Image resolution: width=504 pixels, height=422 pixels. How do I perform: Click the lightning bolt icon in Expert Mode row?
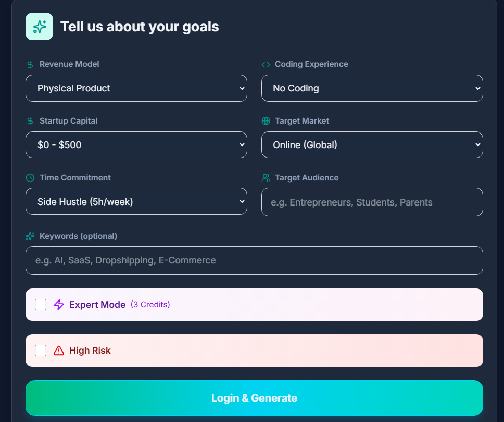(x=58, y=304)
